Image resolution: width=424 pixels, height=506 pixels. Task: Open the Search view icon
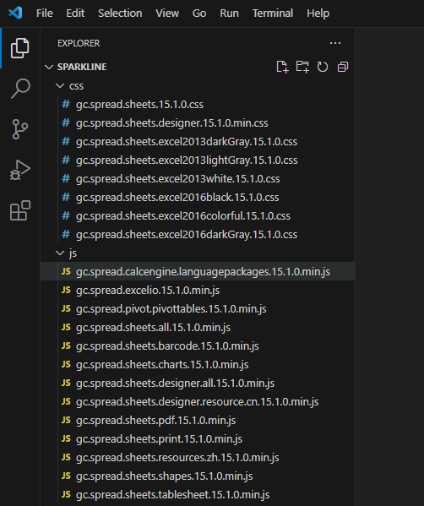pos(20,89)
